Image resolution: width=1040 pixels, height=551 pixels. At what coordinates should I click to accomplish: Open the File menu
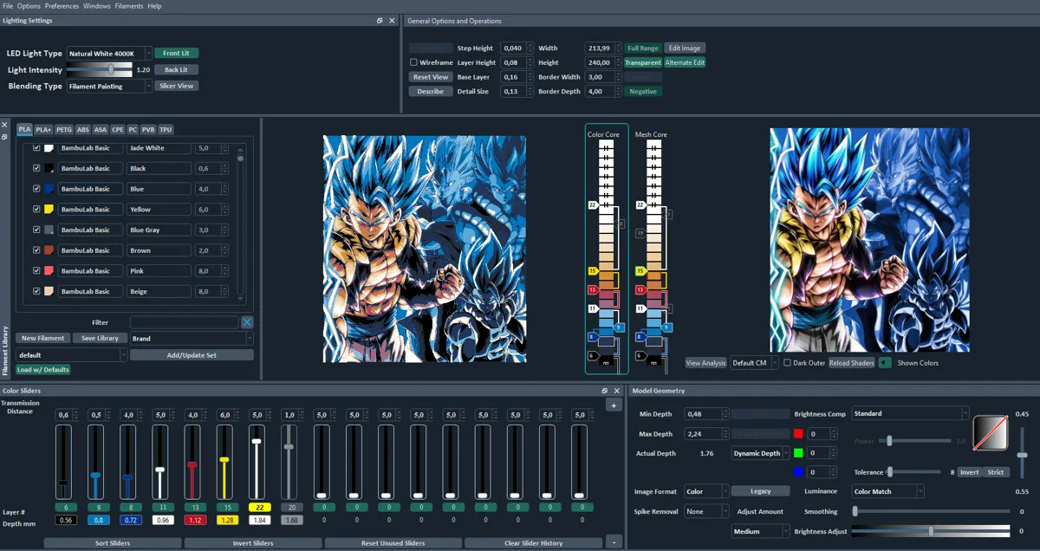pos(8,6)
